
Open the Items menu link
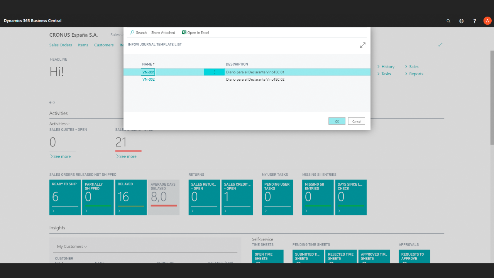tap(83, 45)
